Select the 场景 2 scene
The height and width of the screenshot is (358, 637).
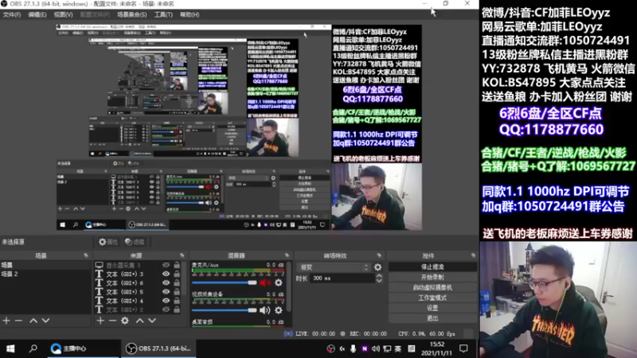tap(45, 274)
